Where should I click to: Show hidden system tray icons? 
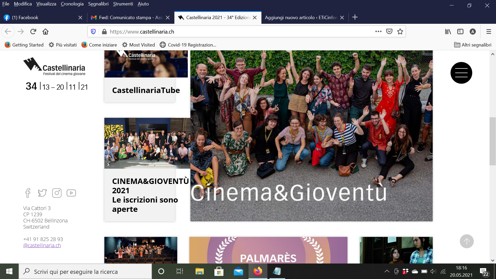click(x=387, y=271)
